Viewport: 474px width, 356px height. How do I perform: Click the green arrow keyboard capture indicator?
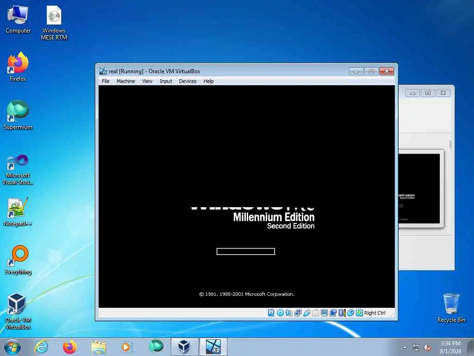click(359, 313)
